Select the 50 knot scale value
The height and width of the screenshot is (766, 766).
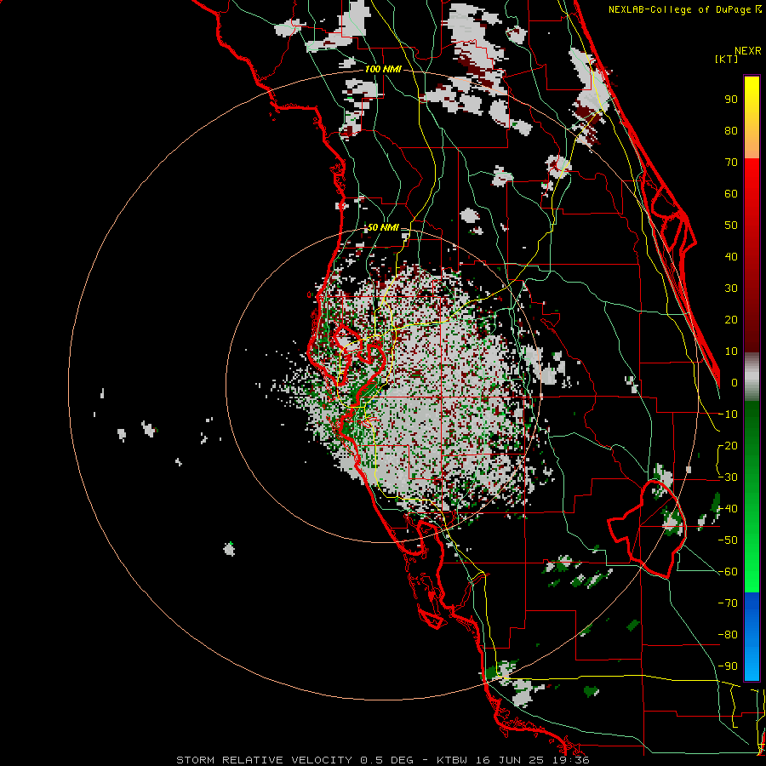click(731, 226)
